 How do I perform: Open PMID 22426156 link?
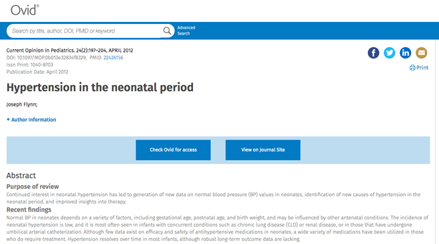pyautogui.click(x=113, y=58)
